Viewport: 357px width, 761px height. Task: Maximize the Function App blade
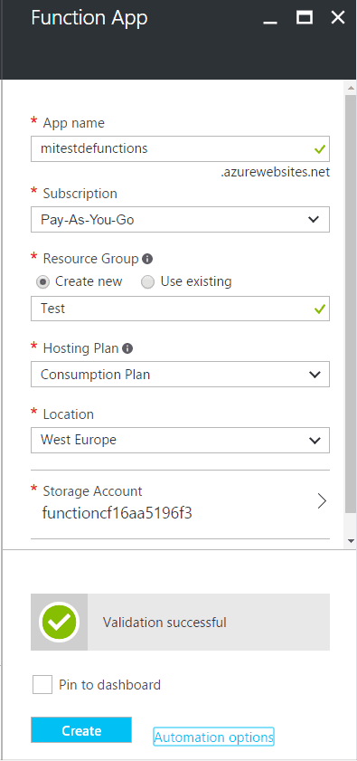click(305, 17)
